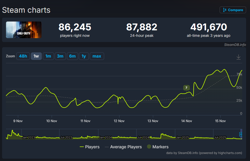Select the 1w zoom range
The image size is (250, 161).
pos(36,56)
